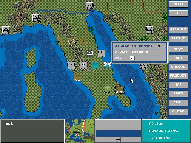Click the west coast port city marker
Image resolution: width=191 pixels, height=143 pixels.
click(60, 42)
